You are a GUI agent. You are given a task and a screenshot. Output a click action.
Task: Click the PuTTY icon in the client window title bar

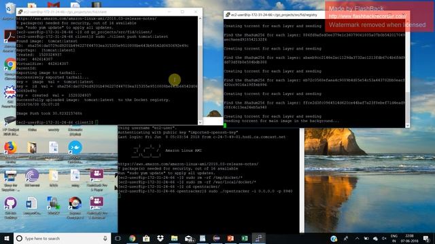click(x=20, y=12)
